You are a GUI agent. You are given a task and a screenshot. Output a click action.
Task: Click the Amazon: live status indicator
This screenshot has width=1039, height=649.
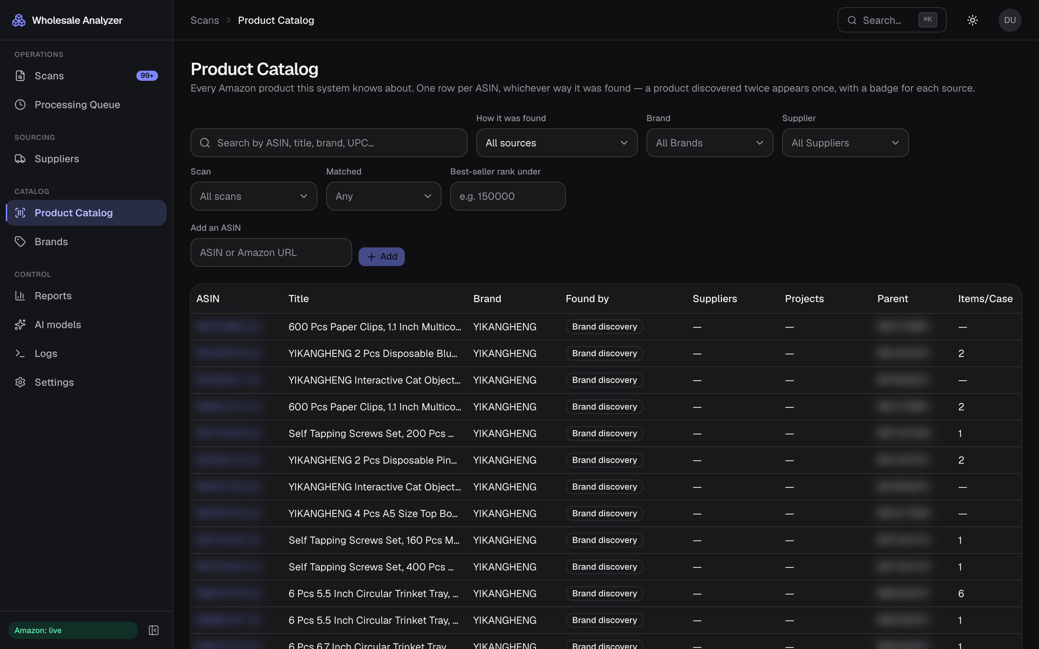[73, 630]
